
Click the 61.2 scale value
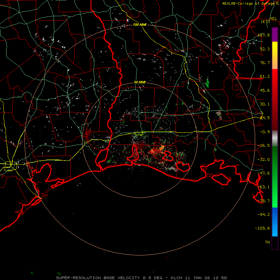265,77
